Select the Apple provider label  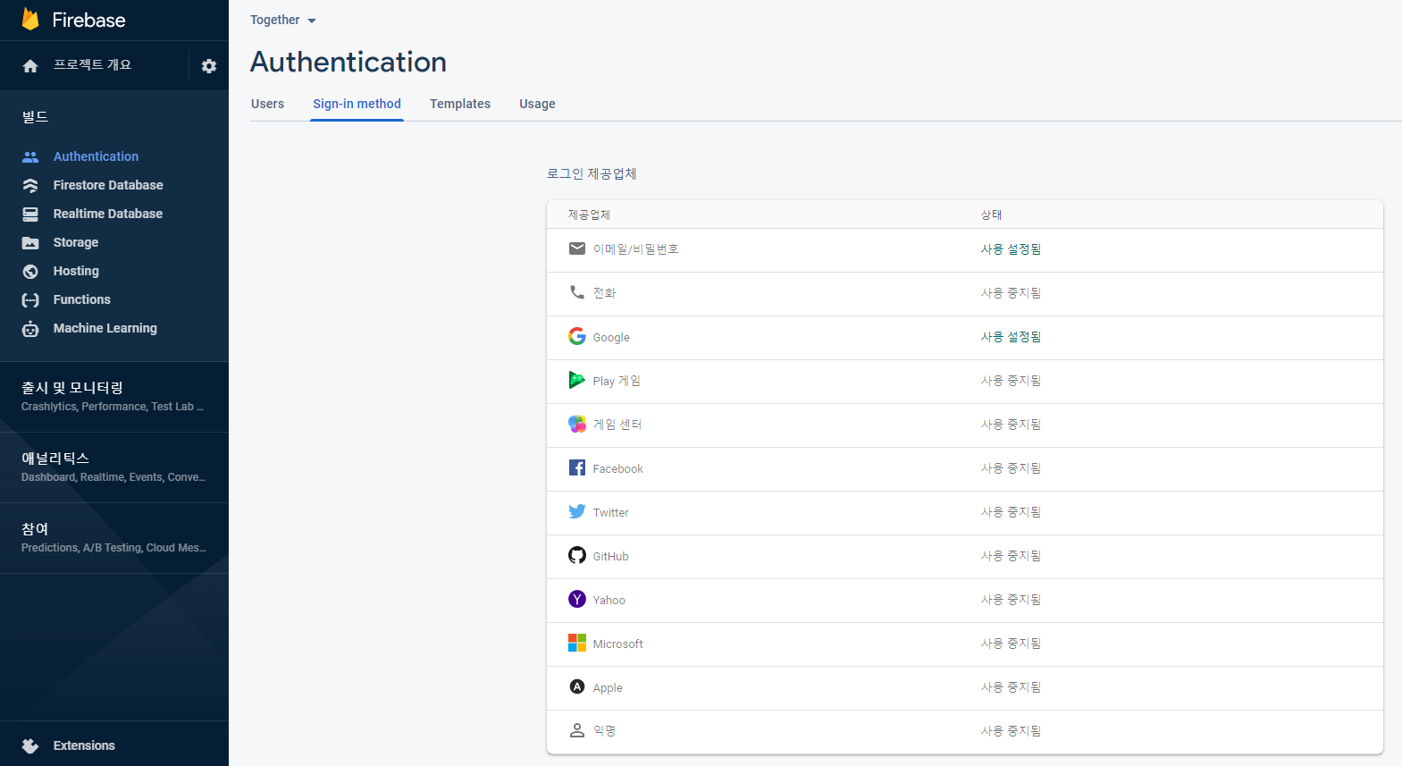608,687
